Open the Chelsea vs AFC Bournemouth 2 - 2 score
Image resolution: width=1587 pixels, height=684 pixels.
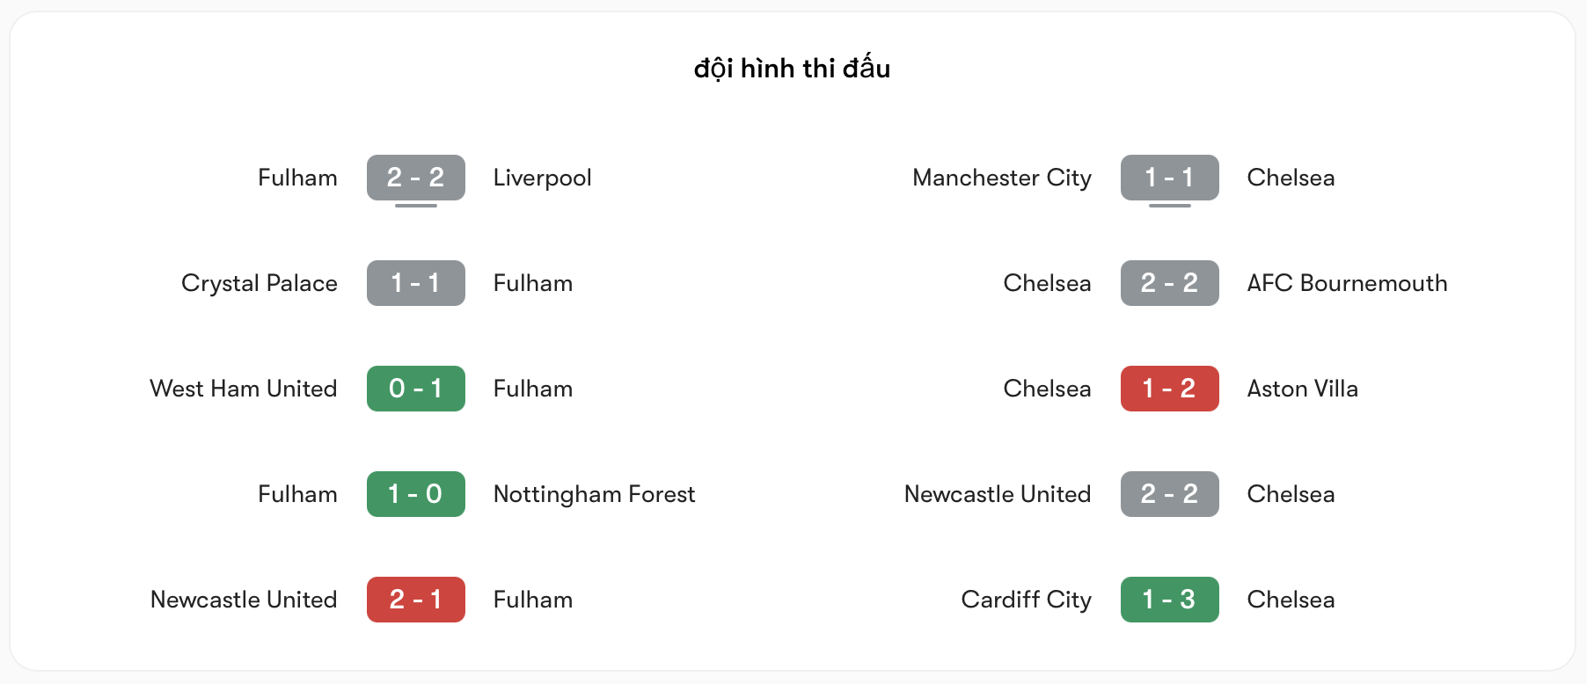[1169, 283]
